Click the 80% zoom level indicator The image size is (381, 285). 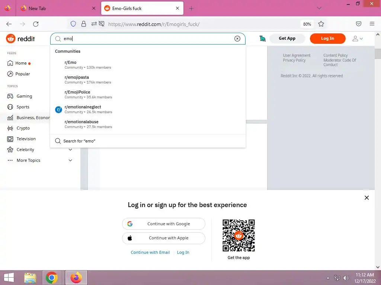[x=307, y=24]
